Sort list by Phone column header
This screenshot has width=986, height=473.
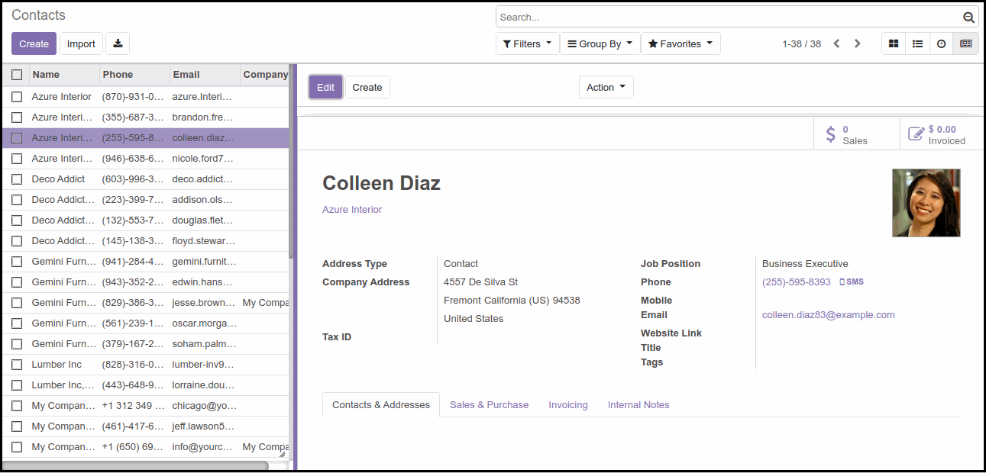[x=134, y=75]
